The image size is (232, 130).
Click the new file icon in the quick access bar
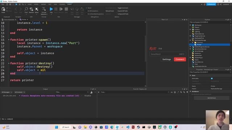7,4
